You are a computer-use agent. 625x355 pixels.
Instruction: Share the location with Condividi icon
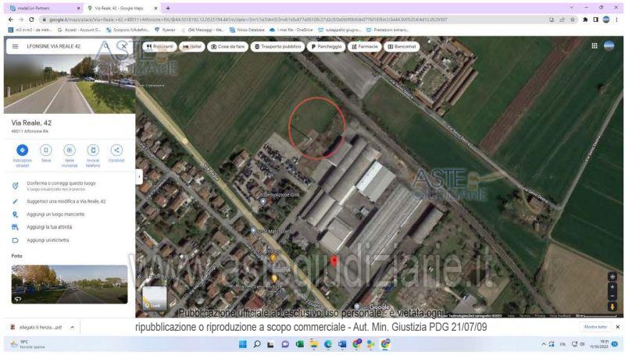[116, 150]
